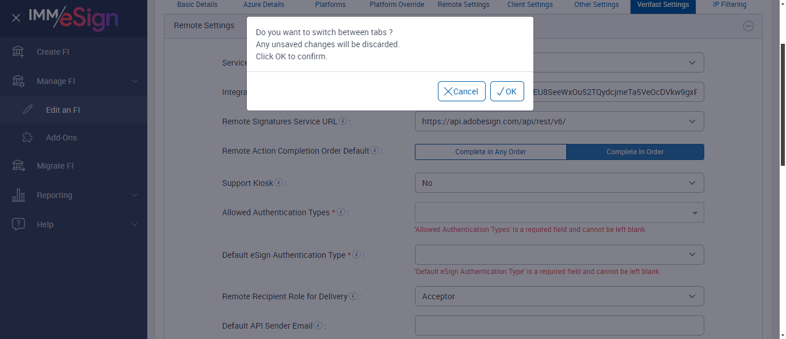Viewport: 786px width, 339px height.
Task: Click the X icon beside IMM eSign logo
Action: click(16, 18)
